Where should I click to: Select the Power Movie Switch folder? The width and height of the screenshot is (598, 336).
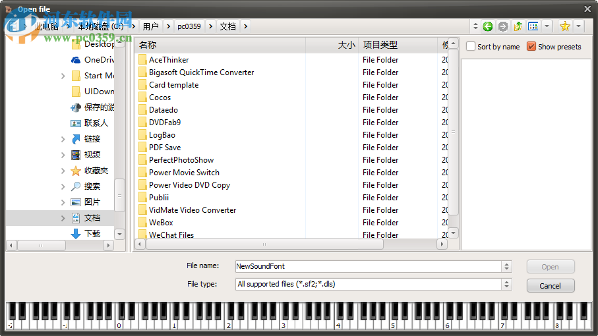click(179, 173)
